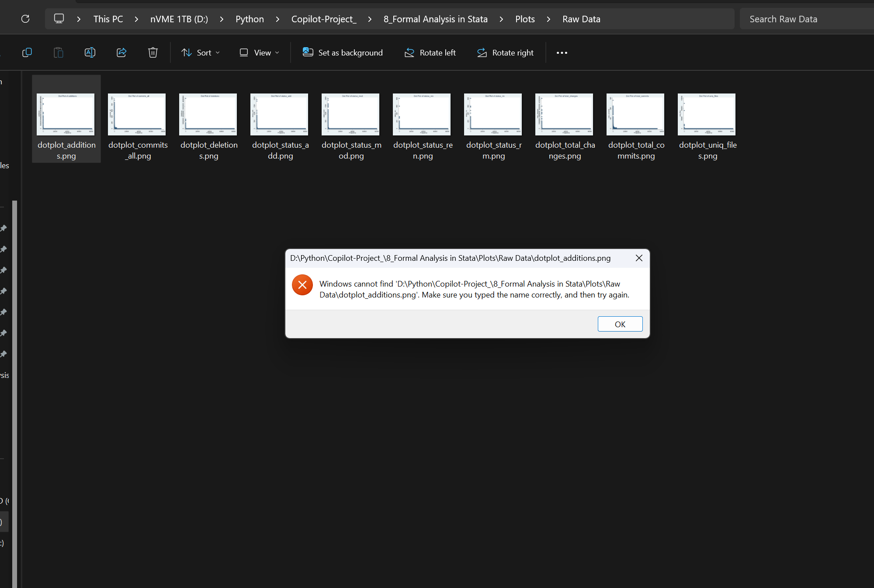874x588 pixels.
Task: Click the Delete trash icon
Action: (153, 52)
